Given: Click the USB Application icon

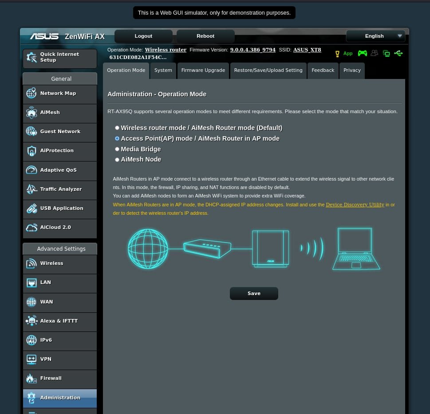Looking at the screenshot, I should [32, 209].
